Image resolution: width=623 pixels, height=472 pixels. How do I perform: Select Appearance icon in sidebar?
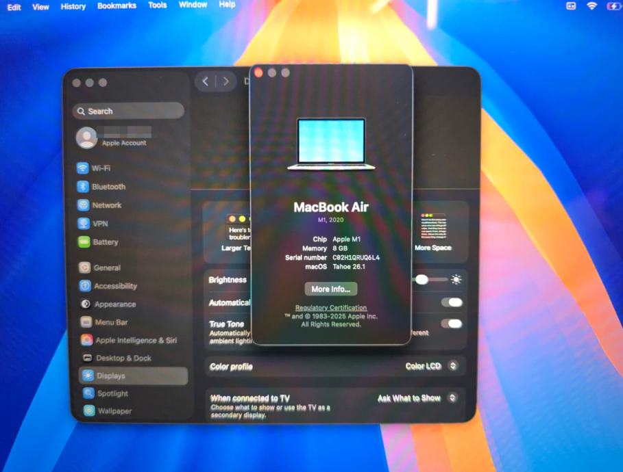point(86,304)
